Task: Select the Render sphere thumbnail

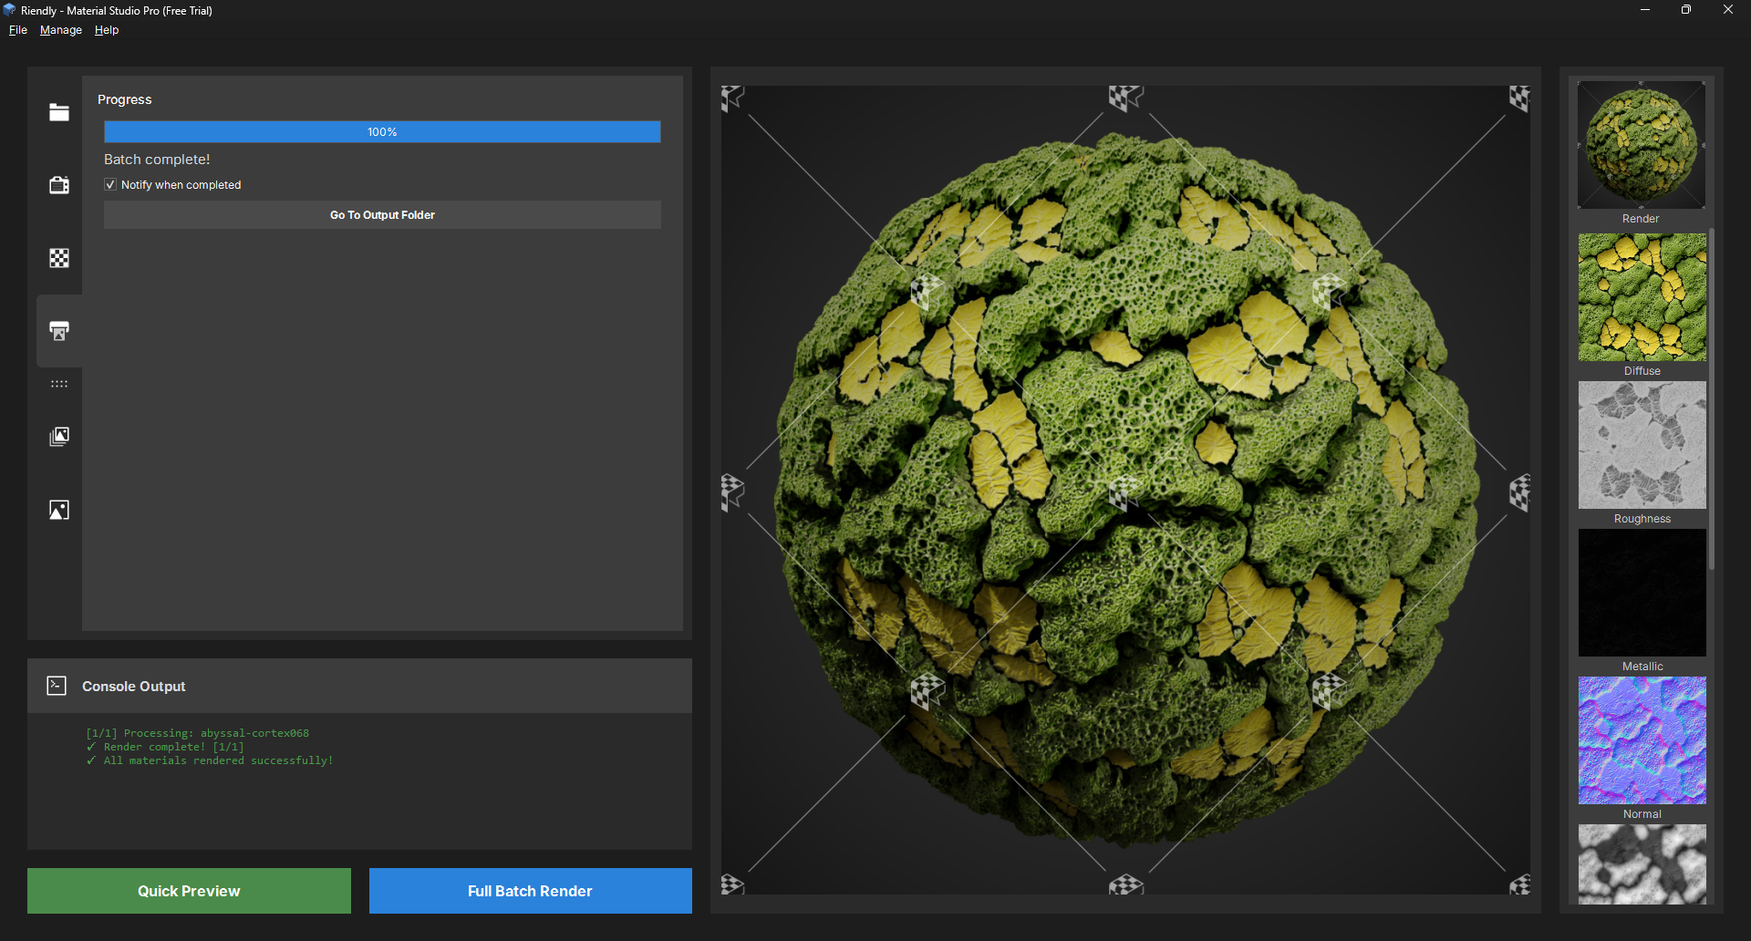Action: [x=1642, y=145]
